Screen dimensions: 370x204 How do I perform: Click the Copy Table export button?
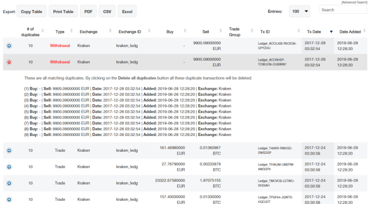point(31,12)
